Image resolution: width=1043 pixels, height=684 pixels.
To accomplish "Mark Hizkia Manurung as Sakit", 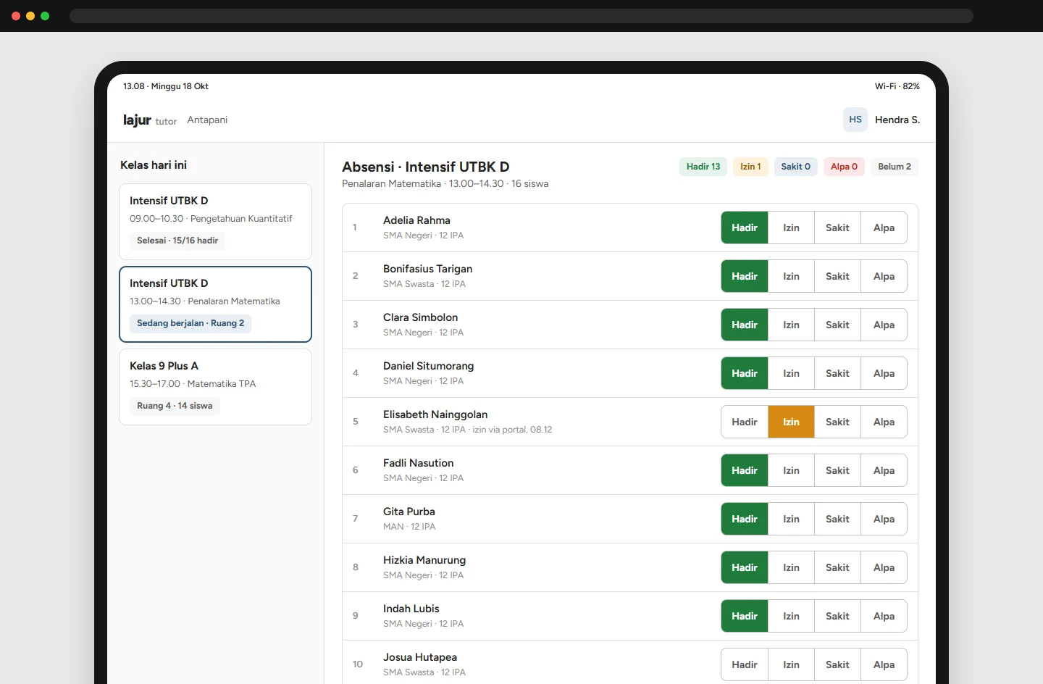I will click(837, 567).
